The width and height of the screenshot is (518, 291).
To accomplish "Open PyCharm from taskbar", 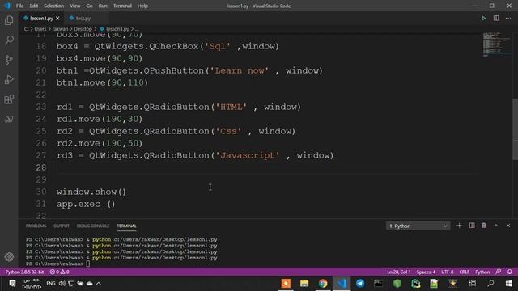I will coord(415,284).
